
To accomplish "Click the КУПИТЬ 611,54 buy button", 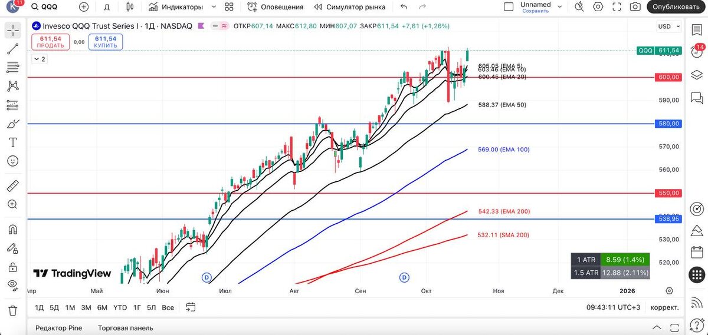I will [106, 41].
